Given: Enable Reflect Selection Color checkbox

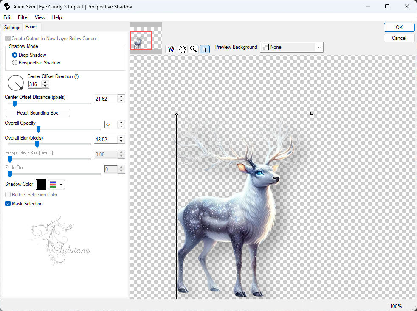Looking at the screenshot, I should [x=8, y=195].
